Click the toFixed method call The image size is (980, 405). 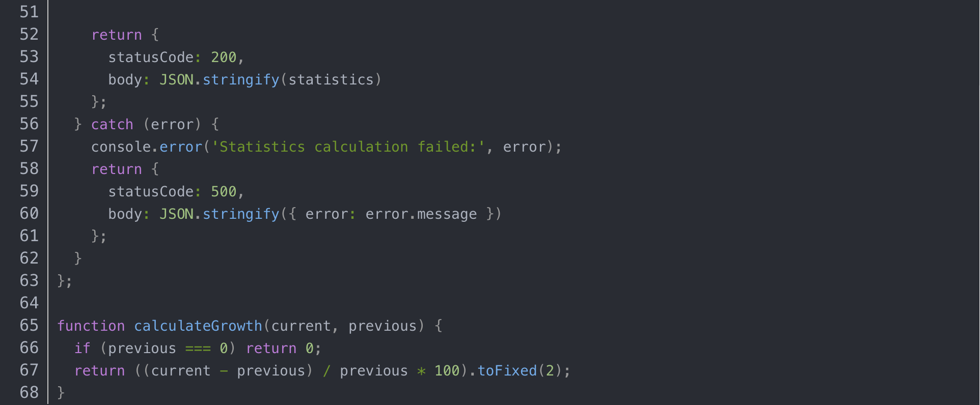tap(507, 370)
